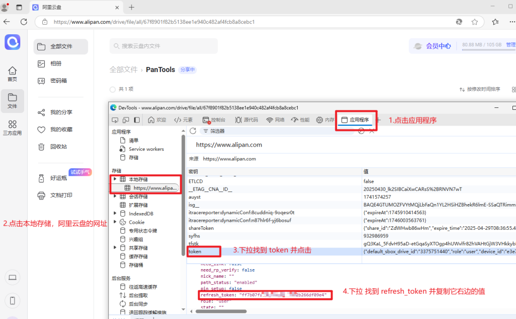Open 会员中心
Screen dimensions: 516x319
[x=433, y=46]
